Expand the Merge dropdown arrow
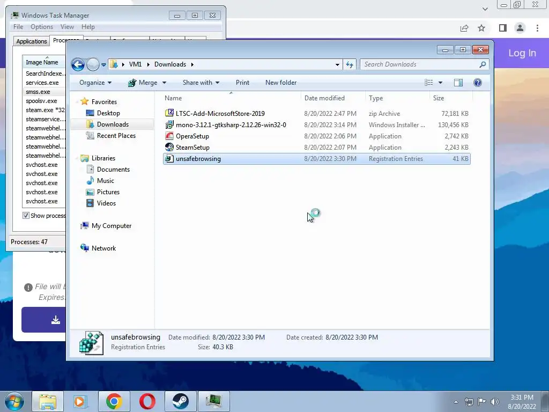This screenshot has width=549, height=412. [x=164, y=83]
